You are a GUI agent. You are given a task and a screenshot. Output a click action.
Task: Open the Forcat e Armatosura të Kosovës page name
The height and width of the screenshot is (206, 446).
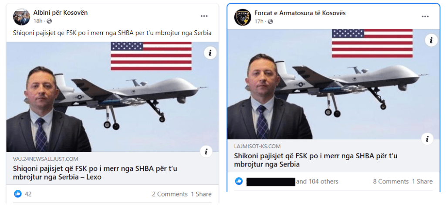(300, 13)
